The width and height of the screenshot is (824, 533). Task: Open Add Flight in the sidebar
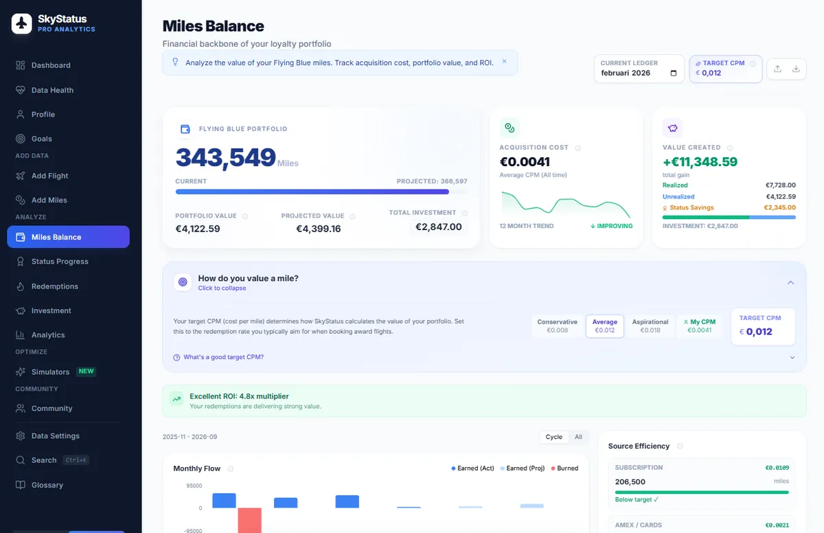49,176
